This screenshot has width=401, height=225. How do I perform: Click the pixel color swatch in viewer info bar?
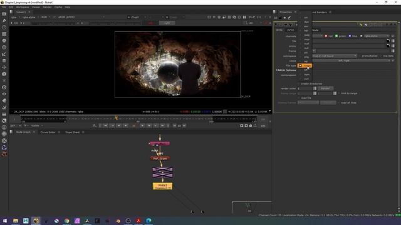click(x=225, y=111)
